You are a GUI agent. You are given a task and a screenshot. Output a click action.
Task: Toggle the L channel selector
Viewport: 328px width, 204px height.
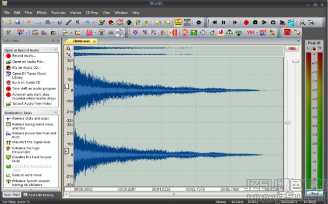(x=66, y=86)
